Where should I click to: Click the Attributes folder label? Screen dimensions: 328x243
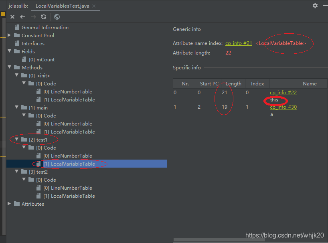pyautogui.click(x=33, y=204)
